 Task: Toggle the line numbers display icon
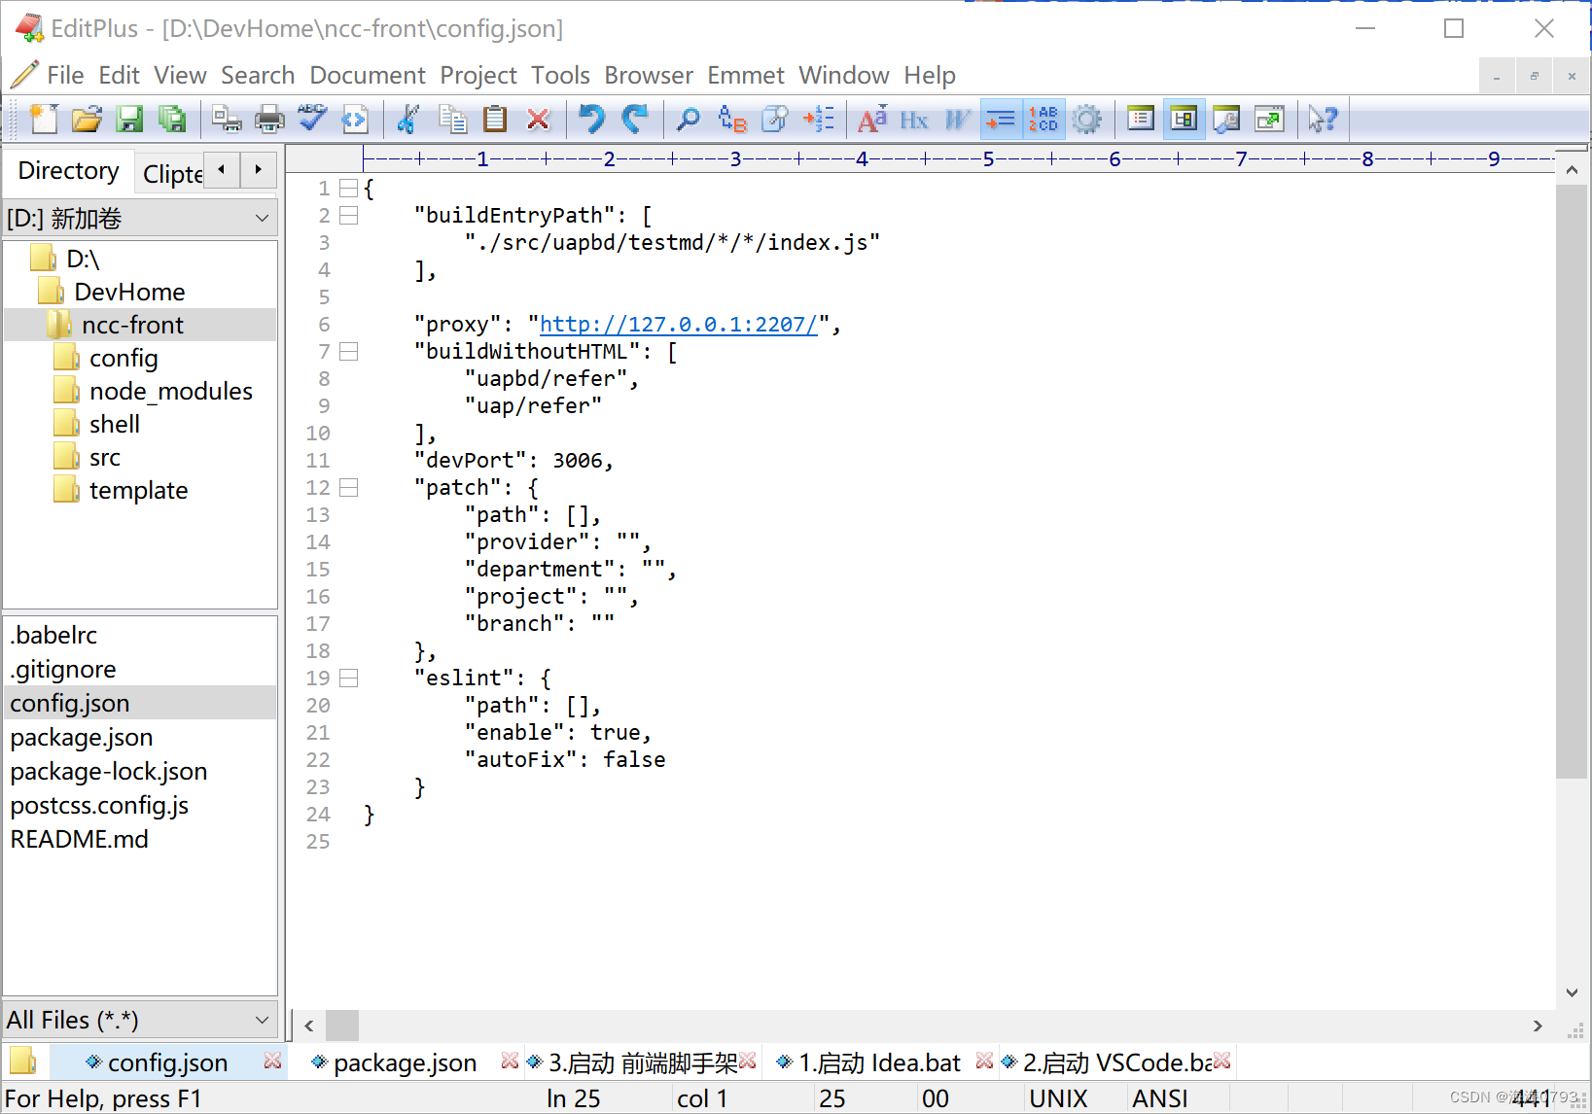[1044, 119]
